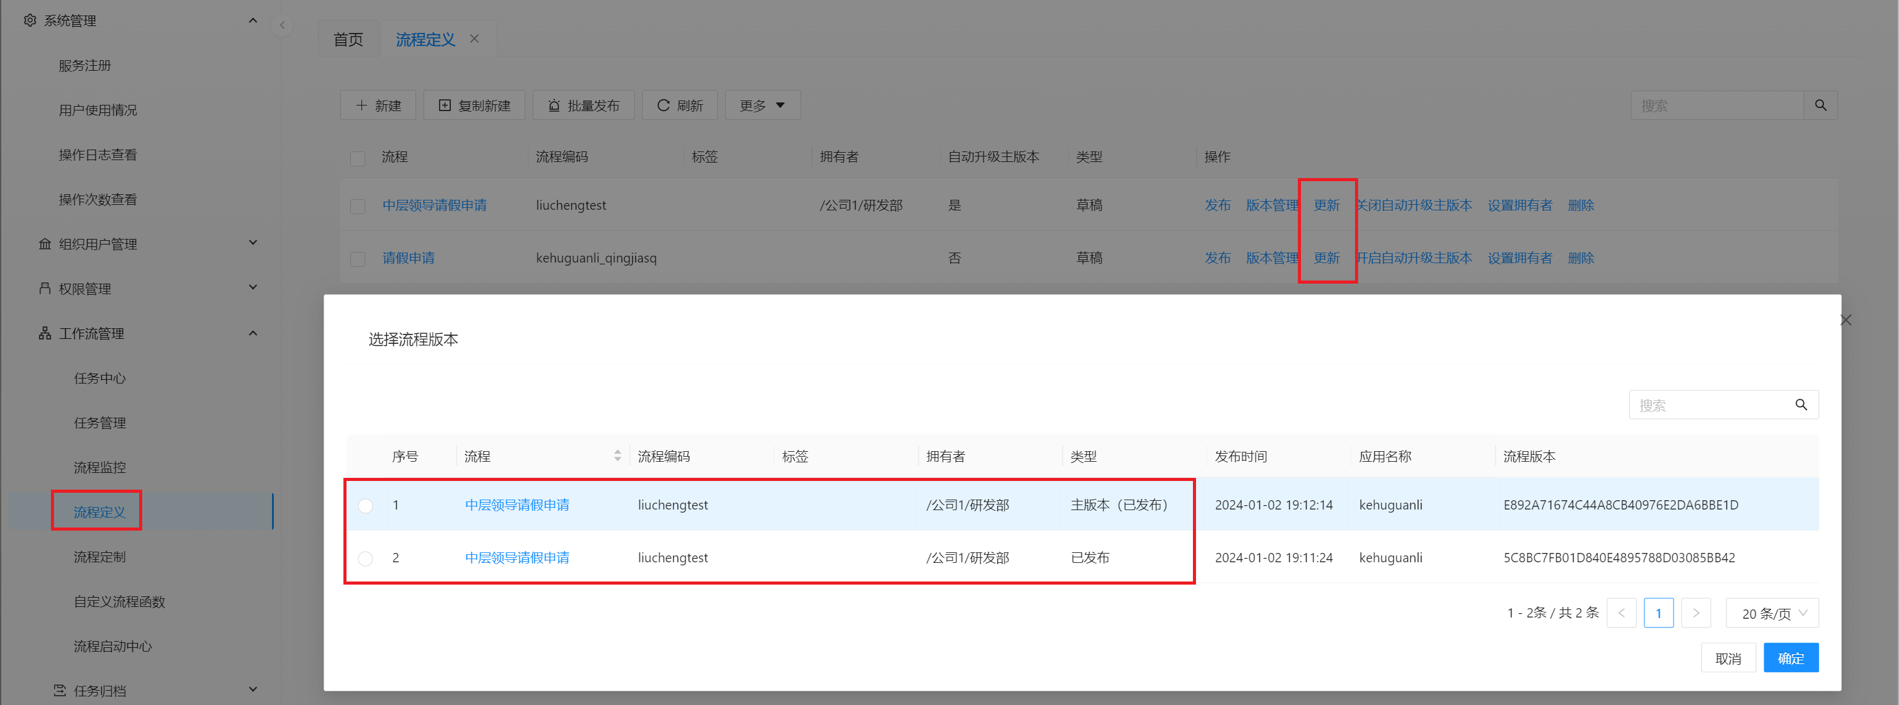
Task: Click 发布 for the liuchengtest row
Action: point(1218,205)
